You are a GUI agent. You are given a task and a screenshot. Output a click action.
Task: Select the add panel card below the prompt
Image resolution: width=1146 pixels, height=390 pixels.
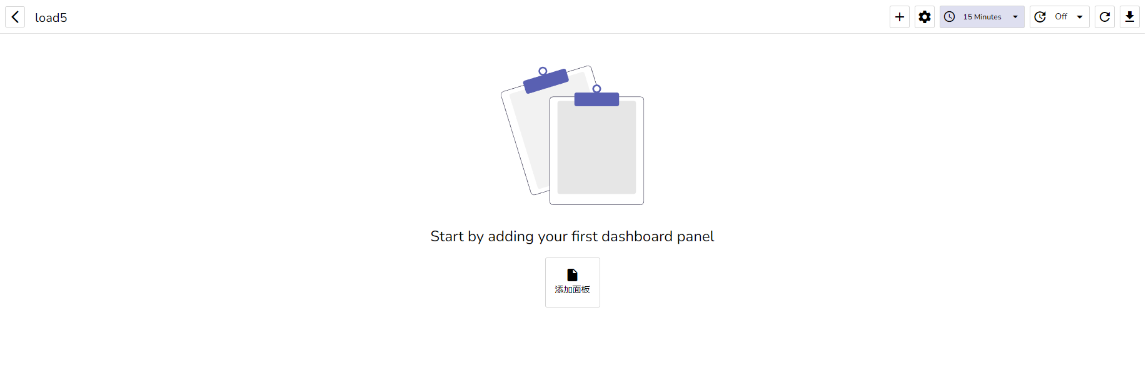coord(572,282)
